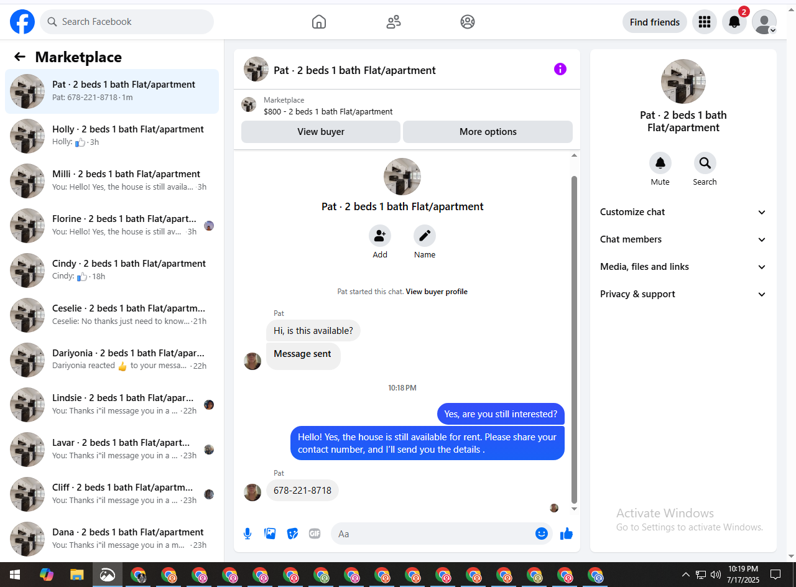Go back using the Marketplace arrow
Image resolution: width=796 pixels, height=587 pixels.
20,57
